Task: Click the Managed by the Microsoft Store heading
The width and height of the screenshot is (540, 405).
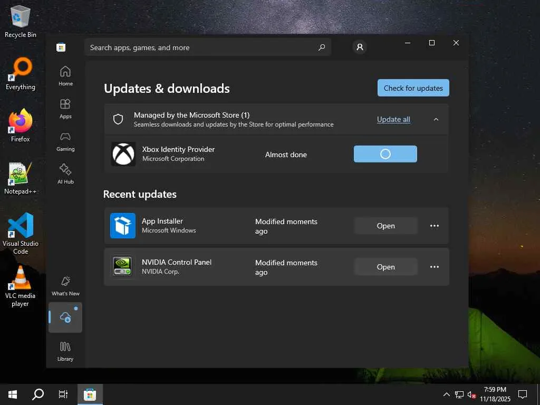Action: pos(191,115)
